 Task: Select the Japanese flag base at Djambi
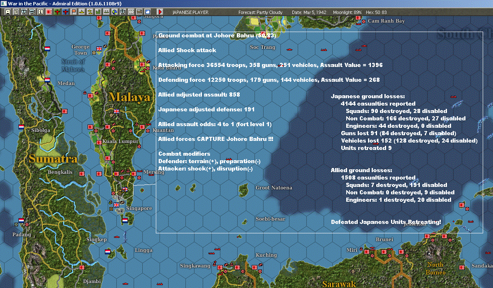[82, 267]
